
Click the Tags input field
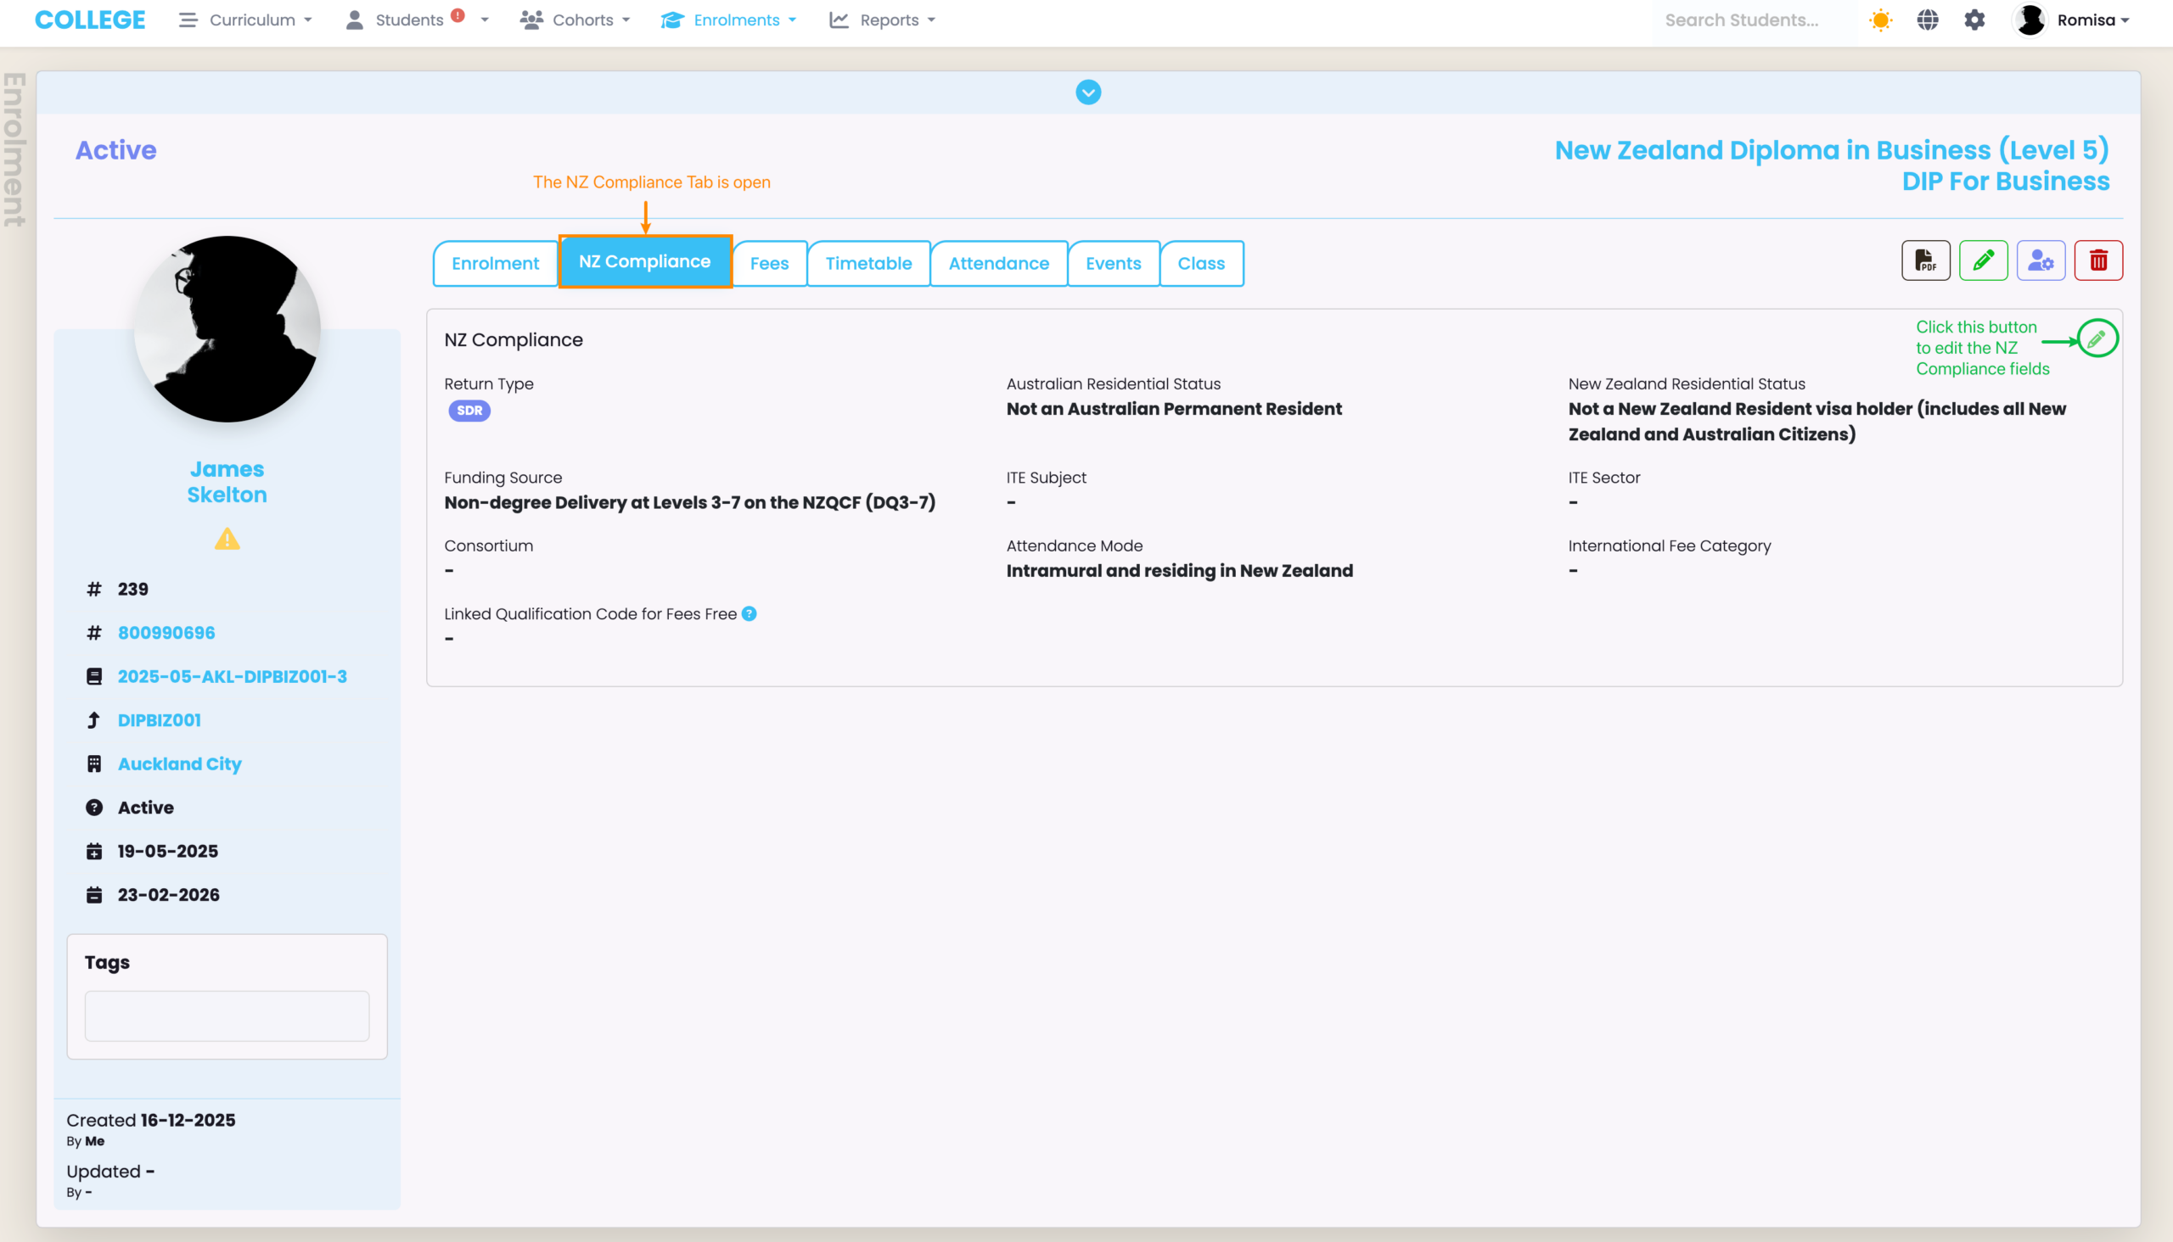(x=227, y=1015)
